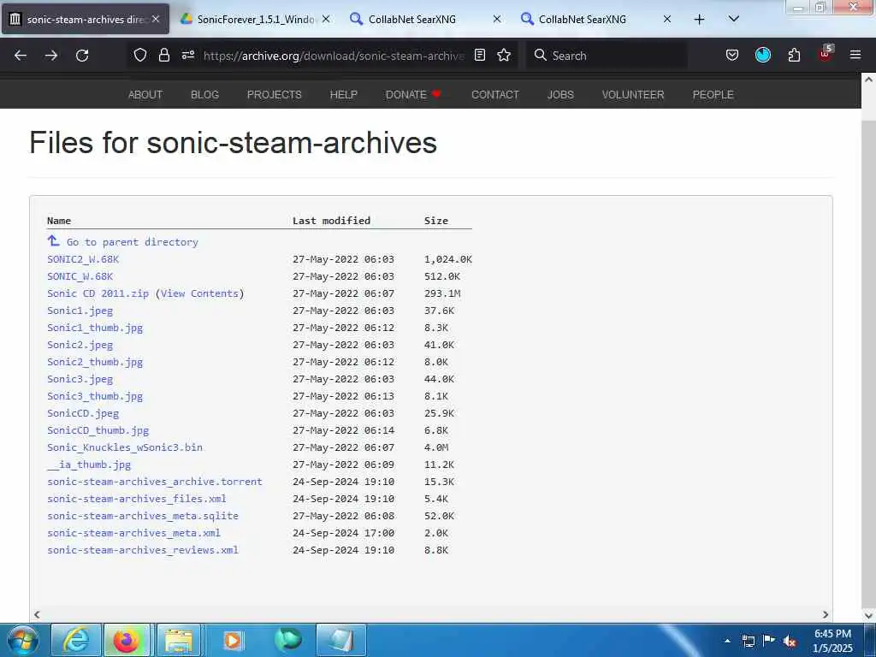Open the uBlock extension icon with badge
The height and width of the screenshot is (657, 876).
(826, 54)
